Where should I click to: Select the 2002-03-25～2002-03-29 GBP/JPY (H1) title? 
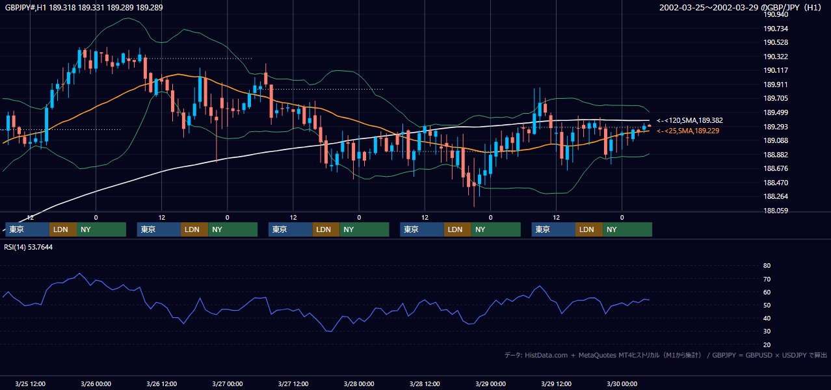[x=741, y=7]
